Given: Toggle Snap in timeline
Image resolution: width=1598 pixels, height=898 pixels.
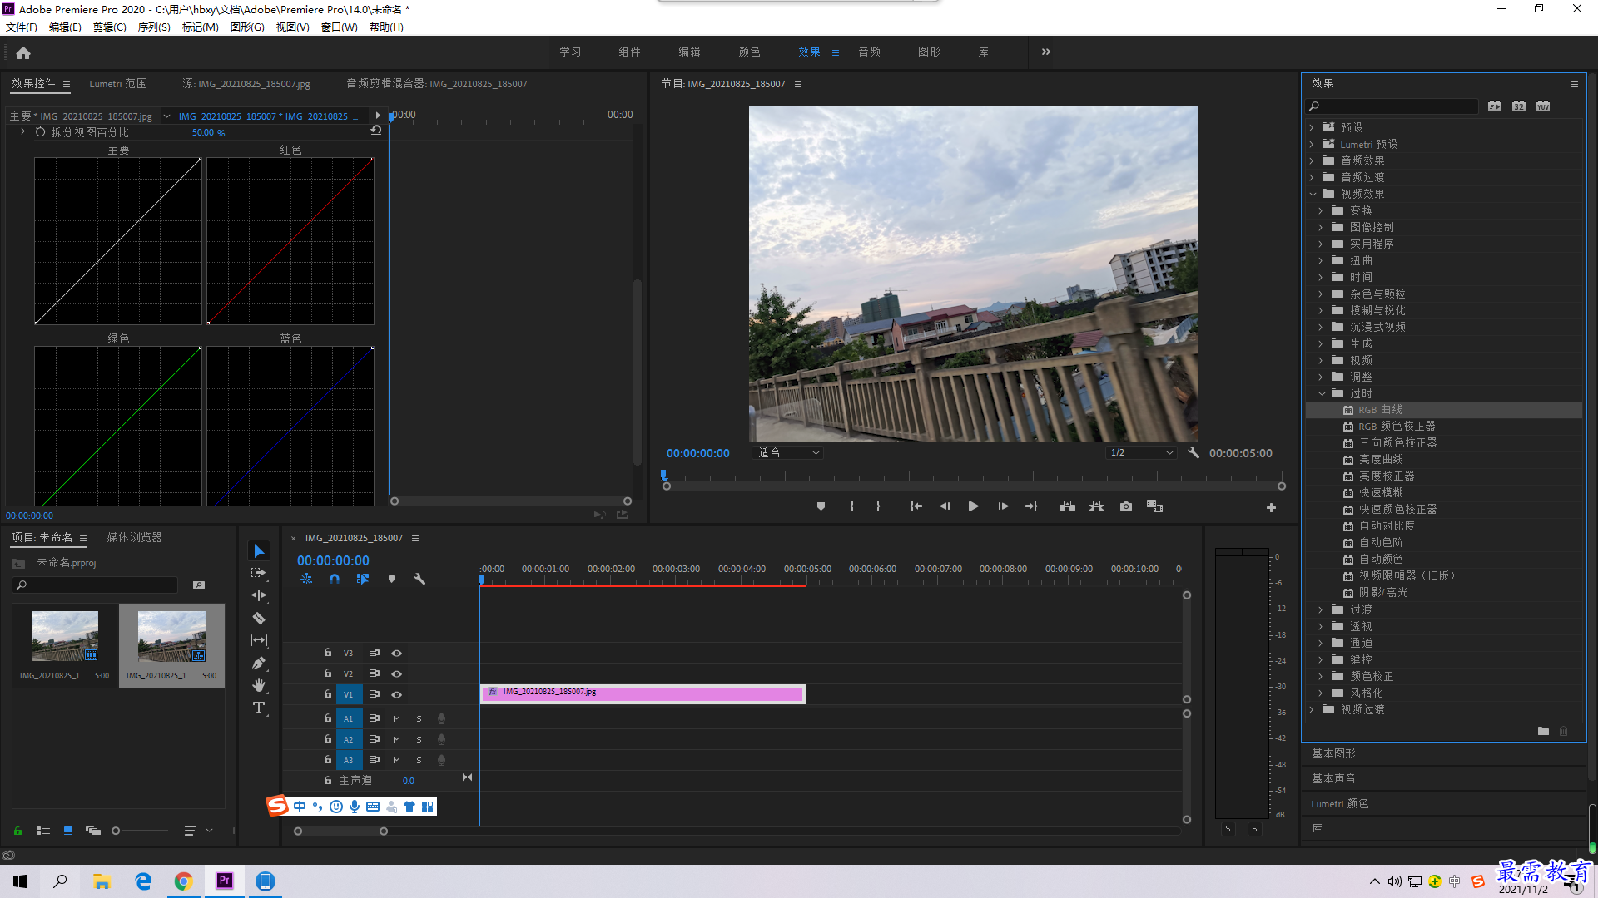Looking at the screenshot, I should coord(334,579).
